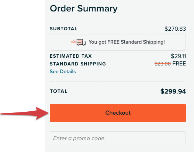Image resolution: width=194 pixels, height=152 pixels.
Task: Select the bold $299.94 total amount
Action: click(173, 91)
